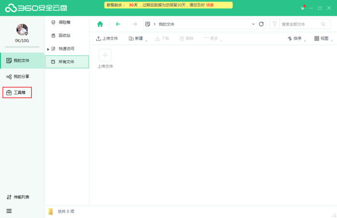Open the filter funnel icon
Viewport: 337px width, 218px height.
pyautogui.click(x=274, y=24)
